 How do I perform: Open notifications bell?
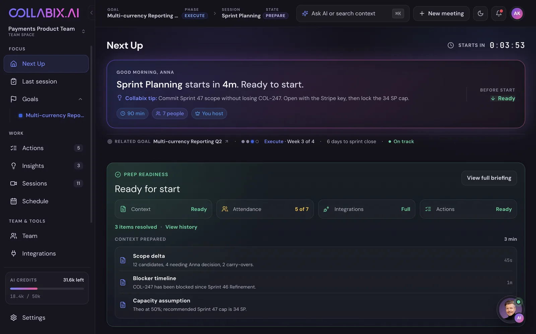click(x=499, y=13)
